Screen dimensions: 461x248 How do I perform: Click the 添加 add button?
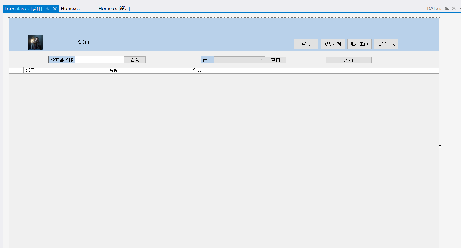pyautogui.click(x=349, y=60)
